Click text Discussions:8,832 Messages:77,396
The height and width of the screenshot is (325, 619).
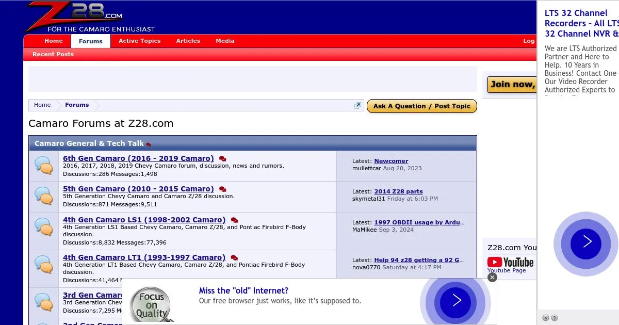(x=115, y=242)
